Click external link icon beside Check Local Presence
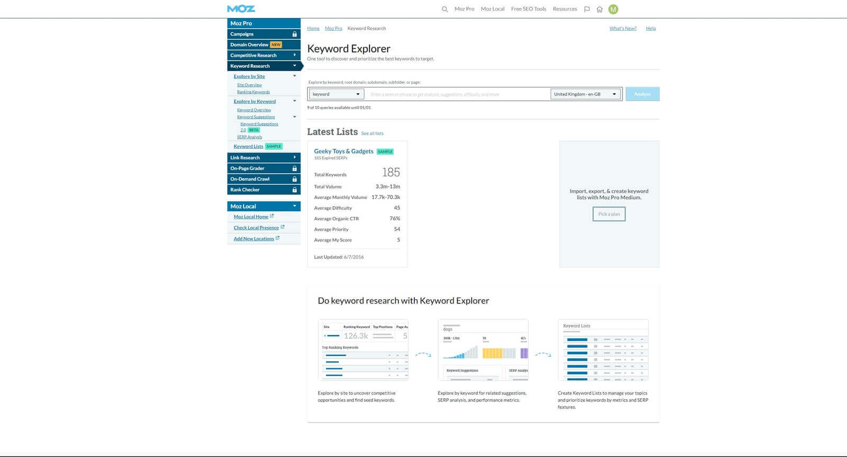 coord(283,227)
